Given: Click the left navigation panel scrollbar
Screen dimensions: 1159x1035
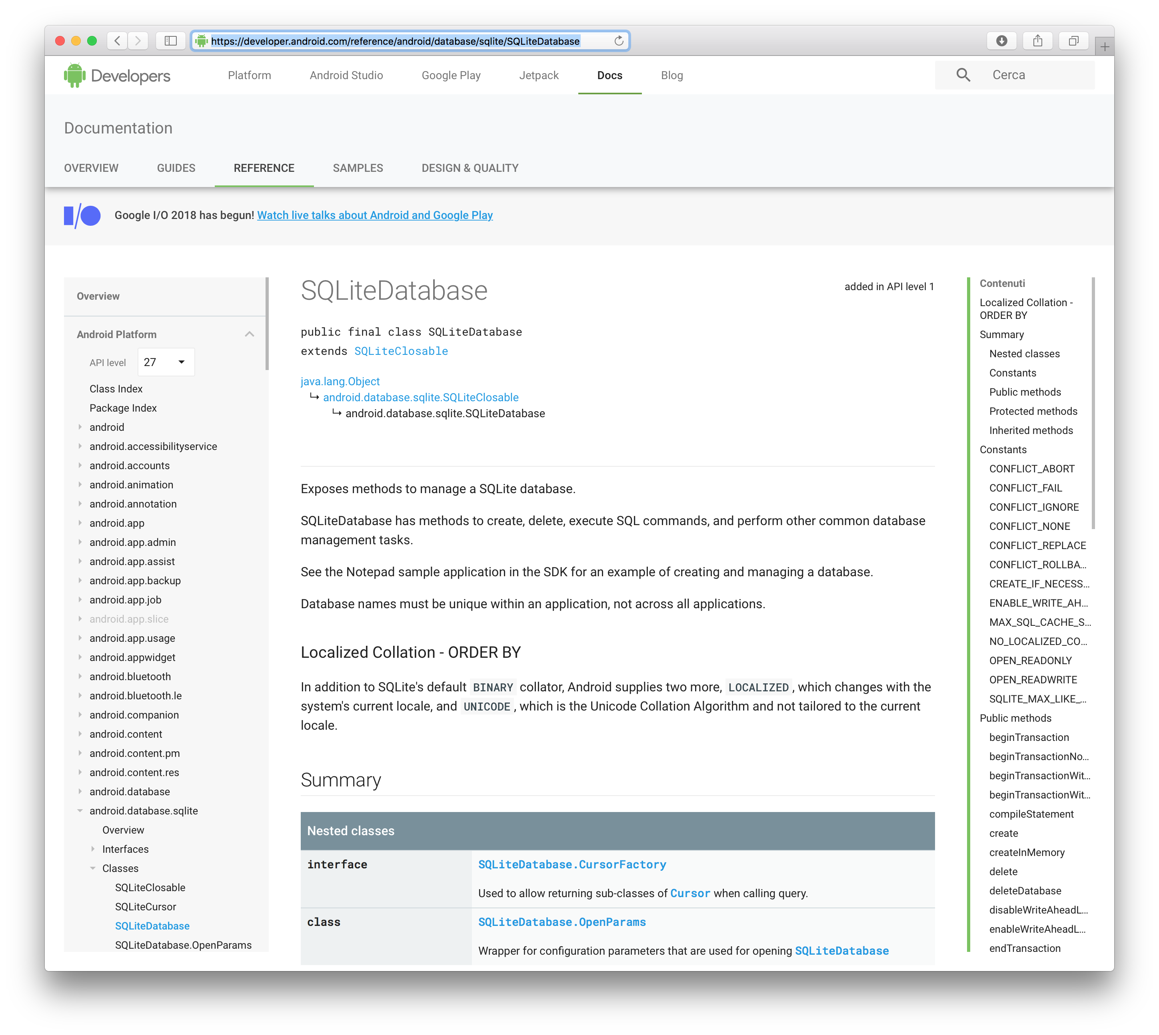Looking at the screenshot, I should coord(266,324).
